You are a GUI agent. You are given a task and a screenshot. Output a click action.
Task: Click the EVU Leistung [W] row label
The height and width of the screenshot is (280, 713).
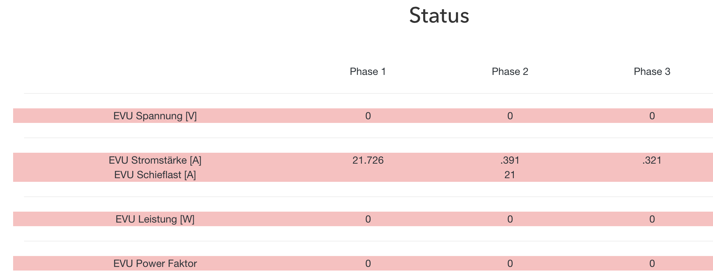pyautogui.click(x=155, y=219)
